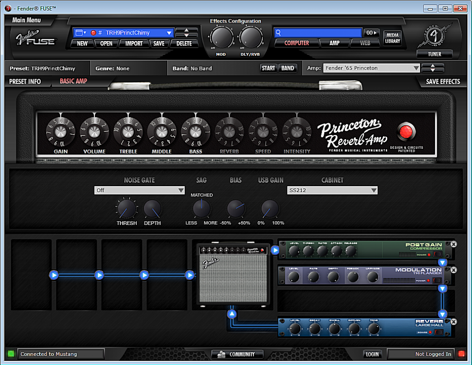Remove the Modulation Tri Flanger effect
Viewport: 472px width, 365px height.
pyautogui.click(x=453, y=270)
